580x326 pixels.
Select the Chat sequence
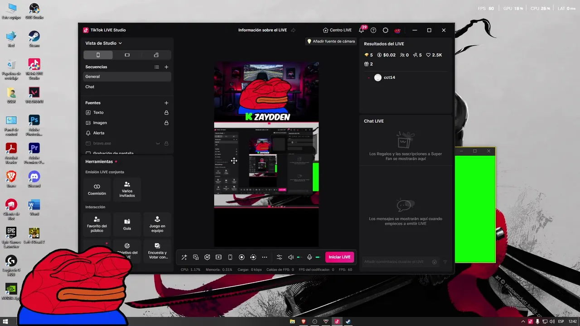click(127, 87)
